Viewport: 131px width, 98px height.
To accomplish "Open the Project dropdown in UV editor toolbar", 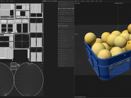I will pos(46,1).
